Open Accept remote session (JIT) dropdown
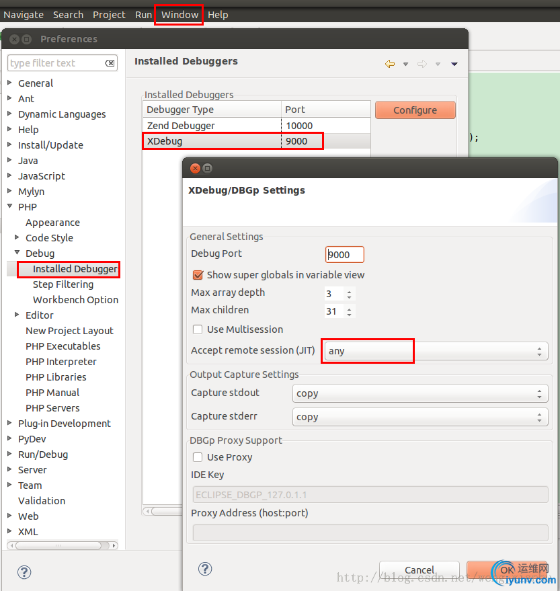The height and width of the screenshot is (591, 560). coord(436,351)
